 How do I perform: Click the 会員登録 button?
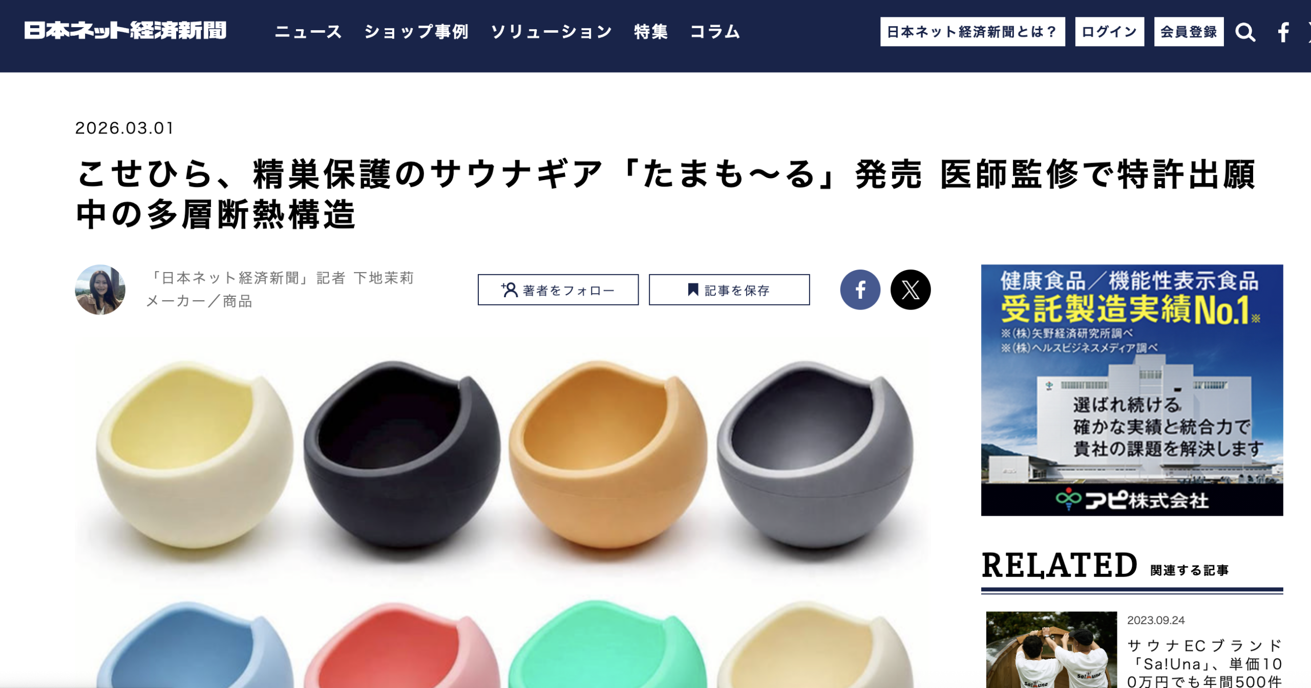pos(1189,32)
